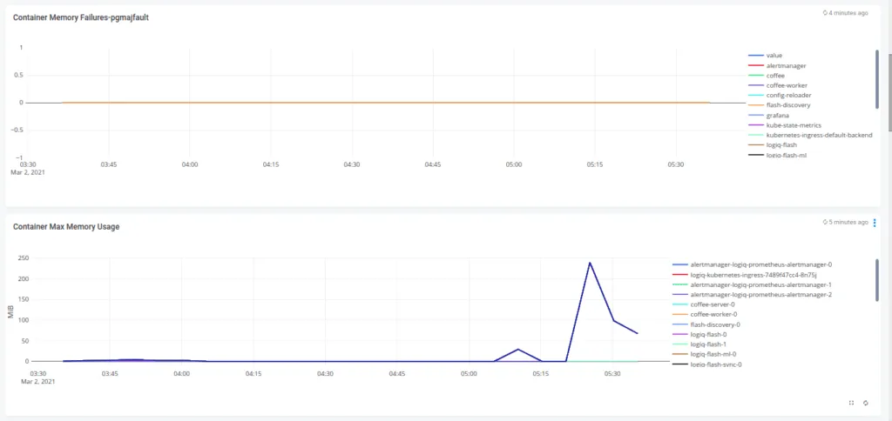Click the fullscreen icon on the Max Memory widget

coord(851,403)
